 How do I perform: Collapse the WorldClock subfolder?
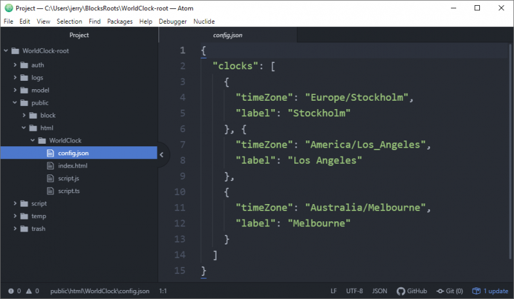(33, 140)
